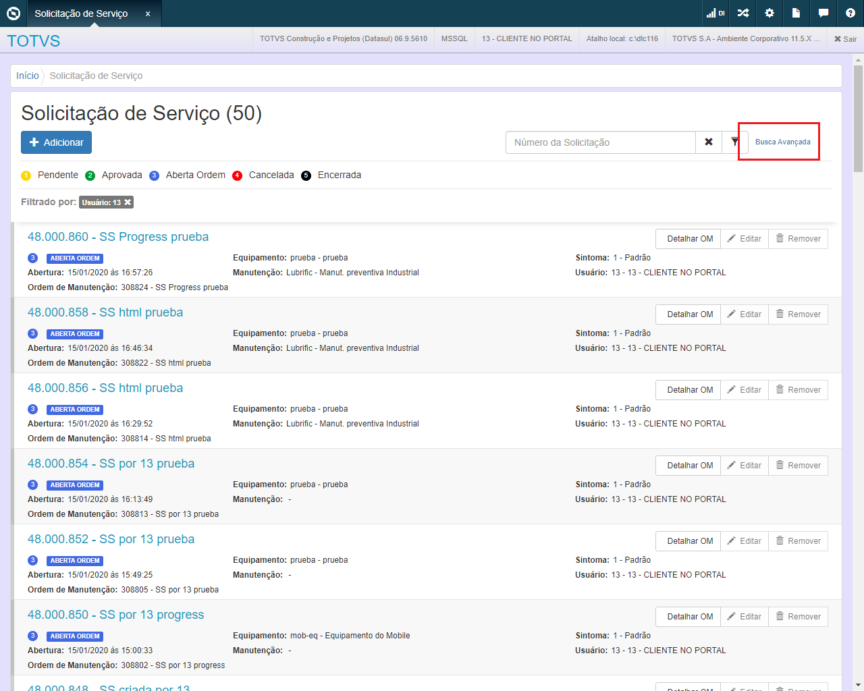The height and width of the screenshot is (691, 864).
Task: Focus the Número da Solicitação search field
Action: tap(601, 142)
